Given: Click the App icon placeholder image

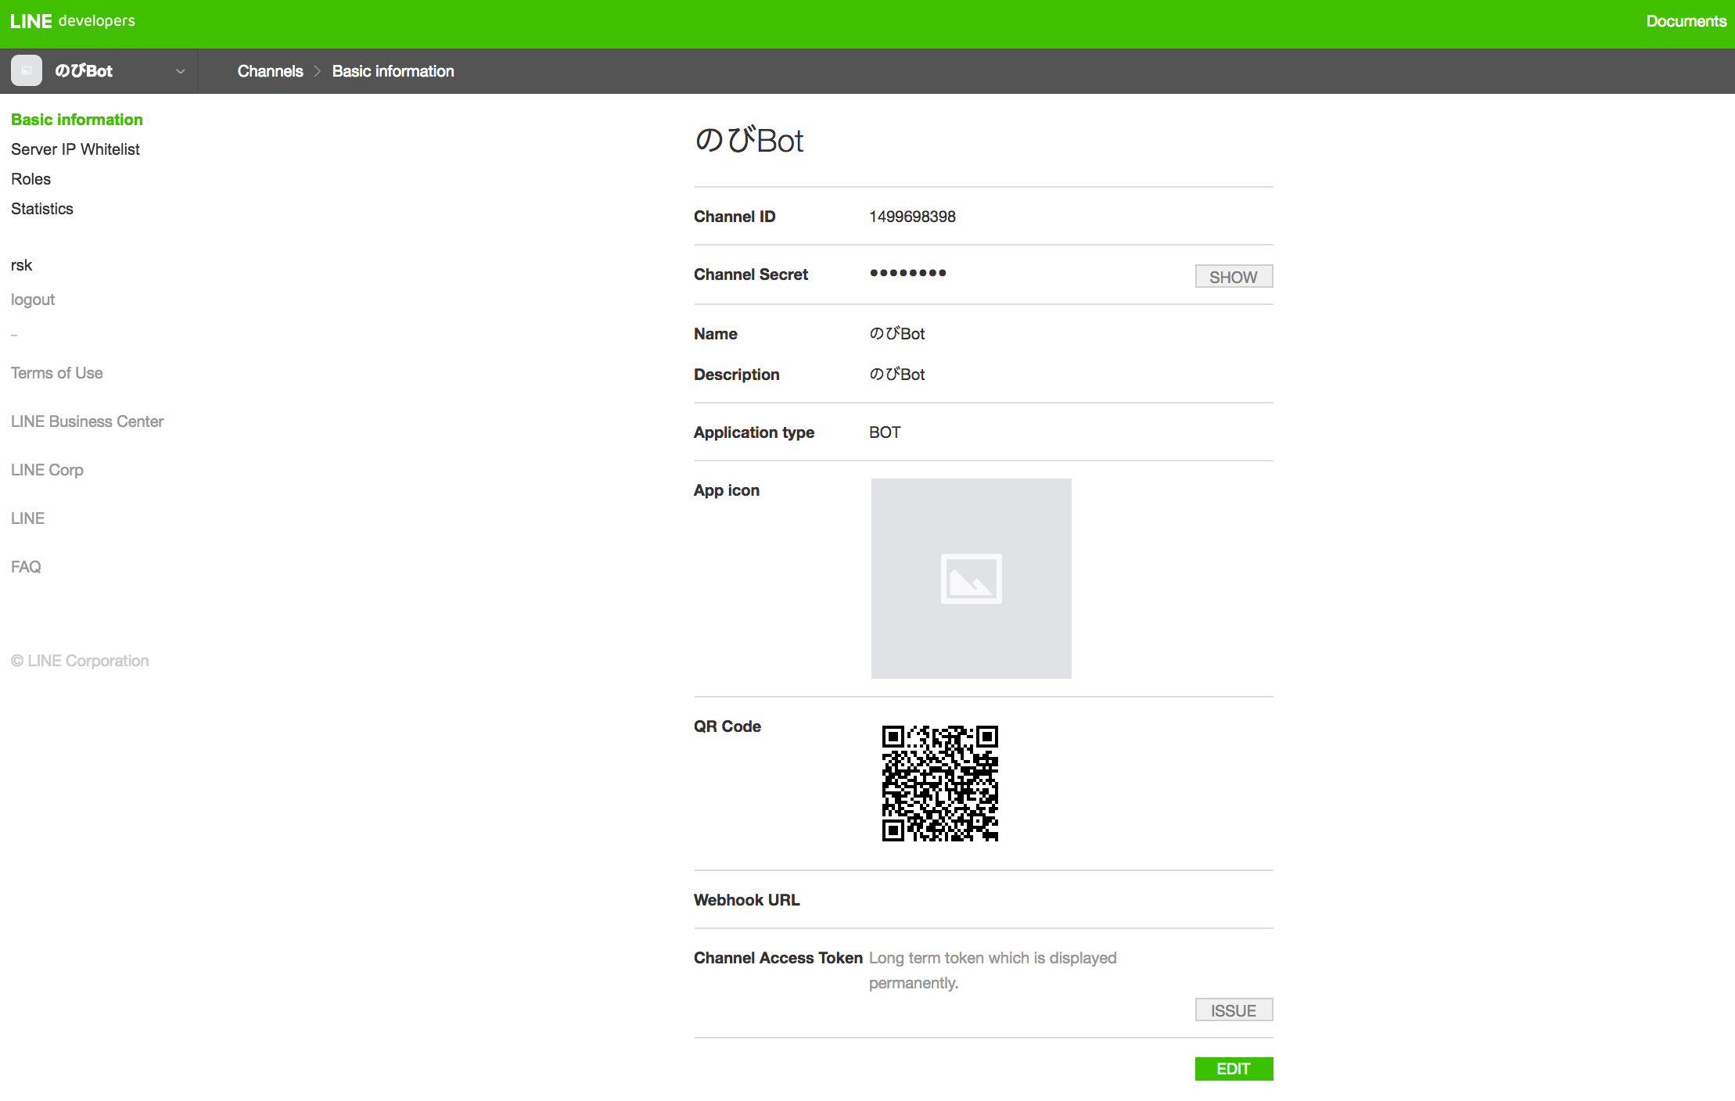Looking at the screenshot, I should click(x=971, y=579).
